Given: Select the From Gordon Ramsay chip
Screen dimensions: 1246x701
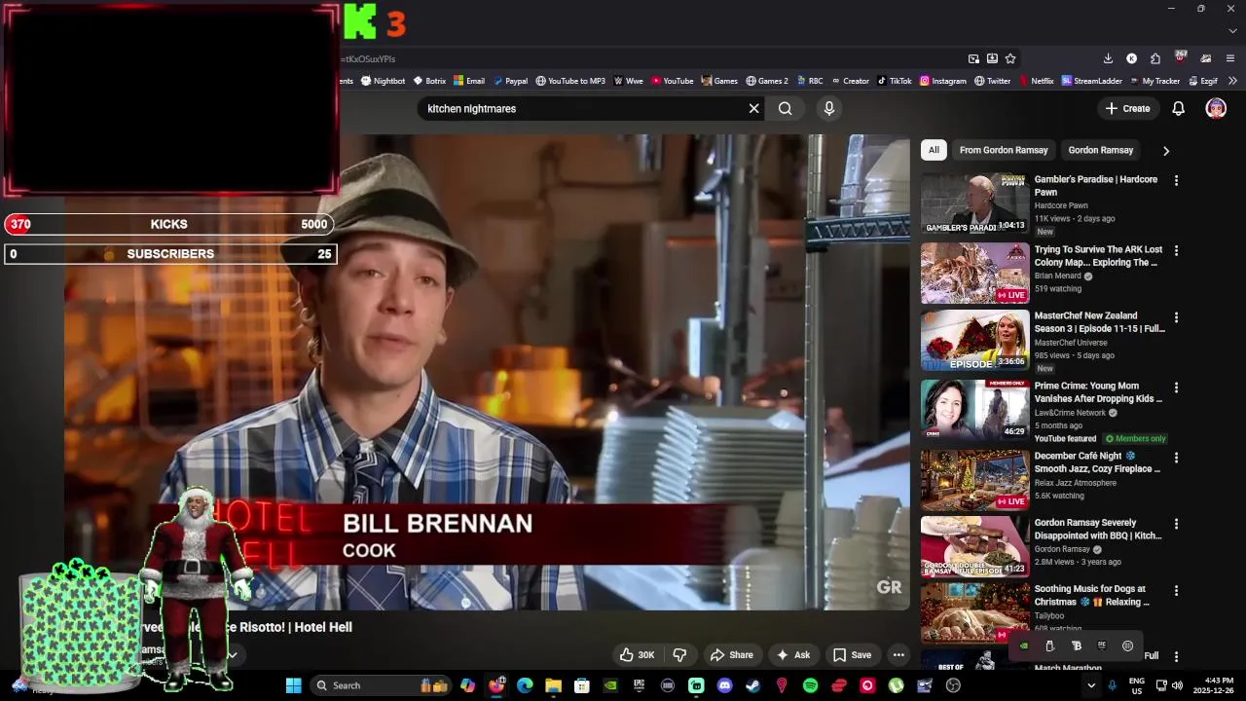Looking at the screenshot, I should point(1004,150).
